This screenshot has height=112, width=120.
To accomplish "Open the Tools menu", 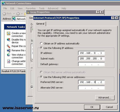I will [42, 8].
